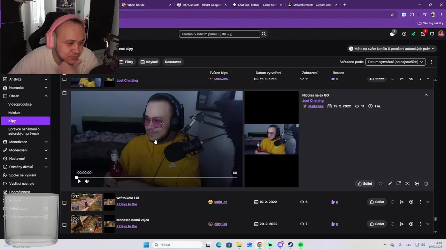Screen dimensions: 446x250
Task: Open the Twitch profile avatar menu
Action: click(x=441, y=34)
